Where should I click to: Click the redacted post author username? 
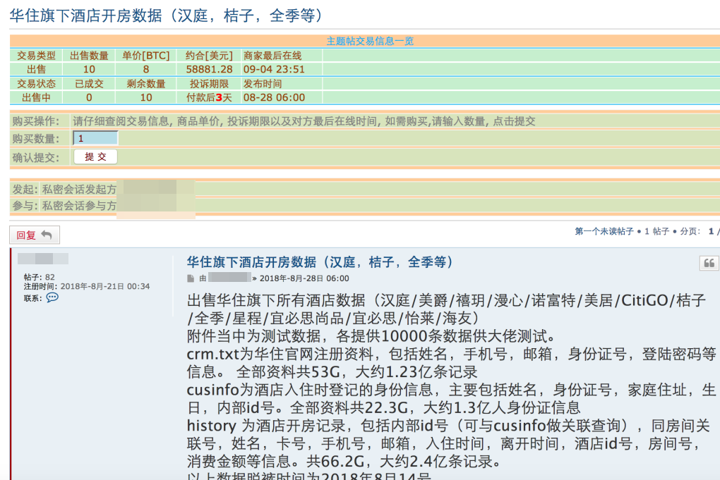tap(43, 259)
